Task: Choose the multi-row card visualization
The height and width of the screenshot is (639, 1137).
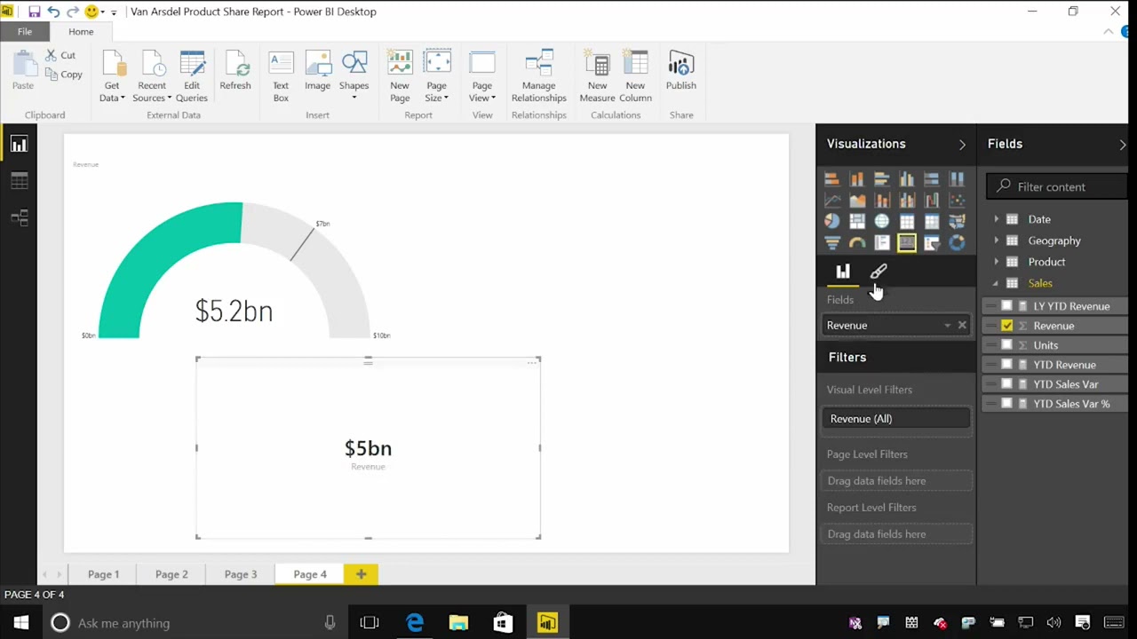Action: (x=881, y=243)
